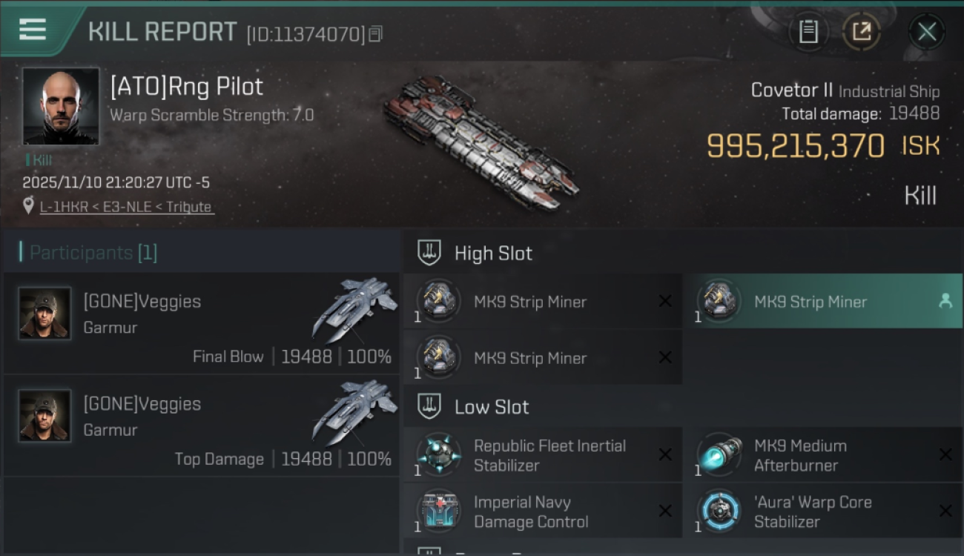Click the Final Blow Garmur ship icon
Viewport: 964px width, 556px height.
pyautogui.click(x=354, y=308)
